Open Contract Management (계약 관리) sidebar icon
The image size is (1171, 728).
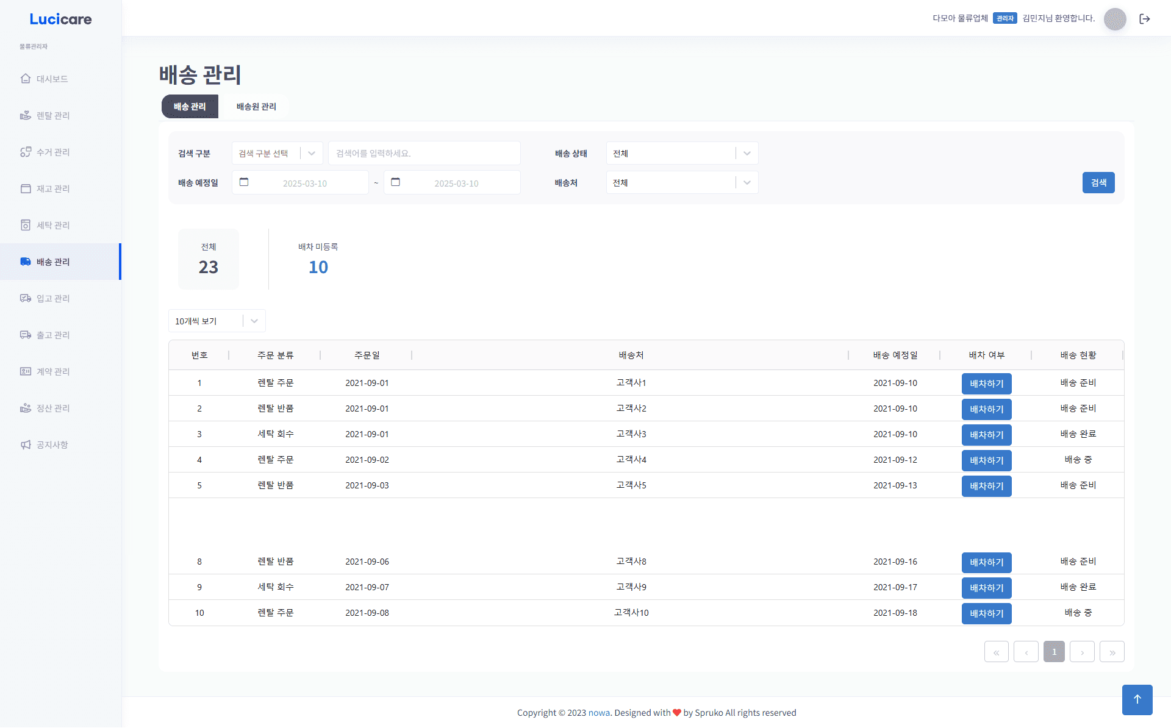(26, 371)
